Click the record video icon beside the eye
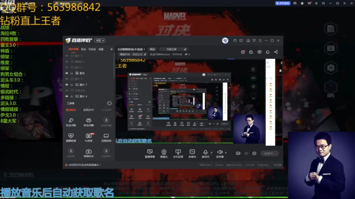The height and width of the screenshot is (199, 355). coord(238,153)
